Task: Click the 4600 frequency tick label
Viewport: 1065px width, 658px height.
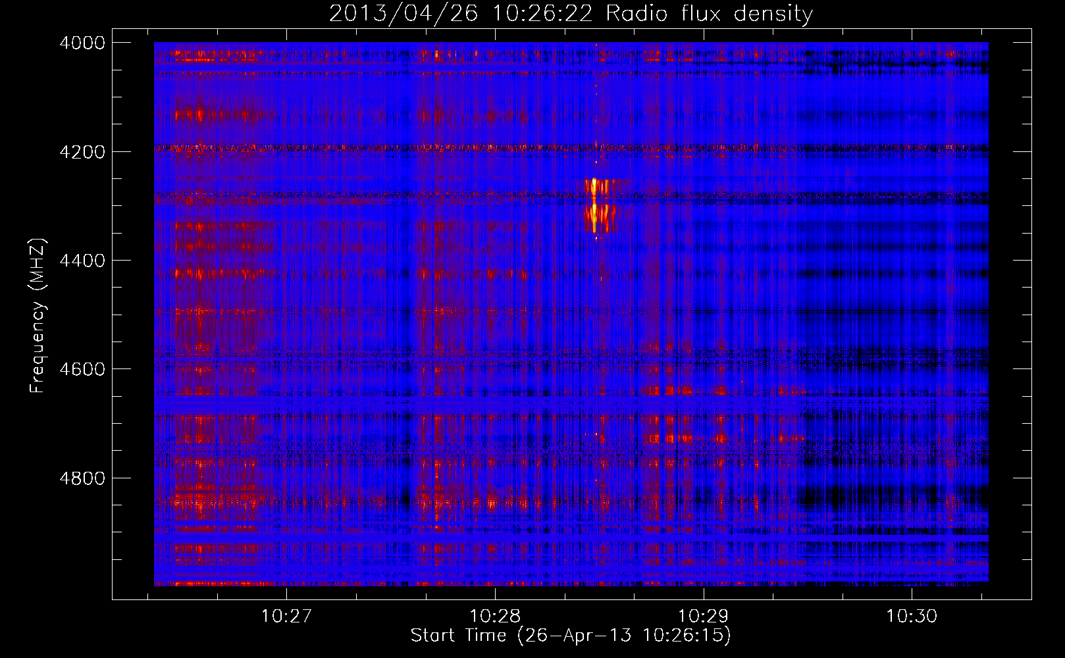Action: [x=82, y=369]
